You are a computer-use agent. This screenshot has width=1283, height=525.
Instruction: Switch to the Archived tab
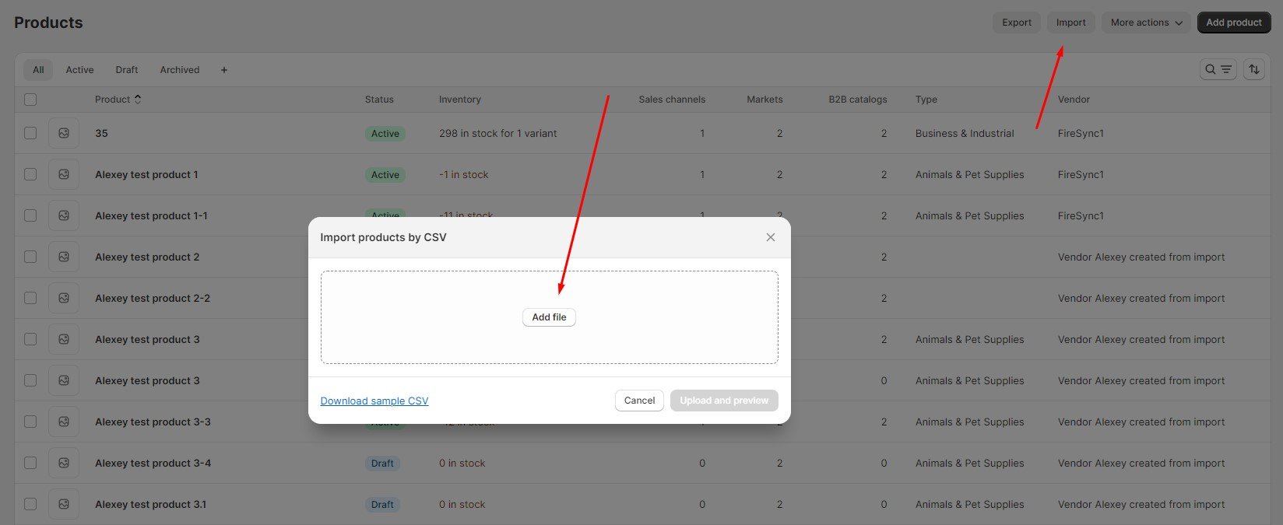pyautogui.click(x=180, y=70)
